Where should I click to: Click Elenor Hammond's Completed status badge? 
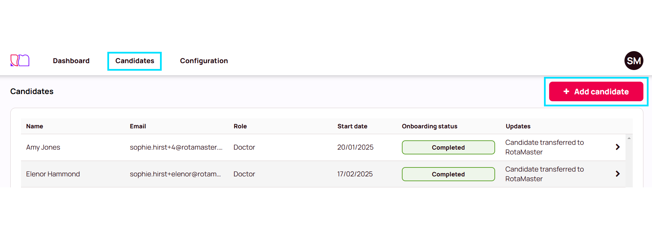(x=448, y=174)
